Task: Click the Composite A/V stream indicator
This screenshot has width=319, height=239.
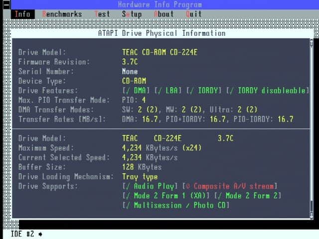Action: [x=230, y=186]
